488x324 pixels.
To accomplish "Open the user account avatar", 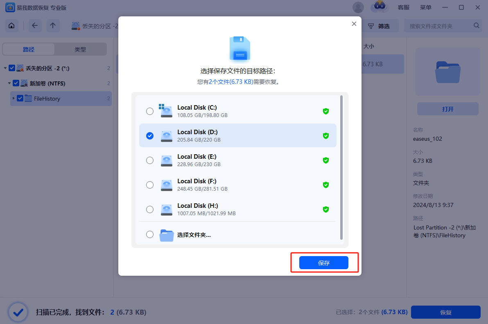I will (358, 7).
